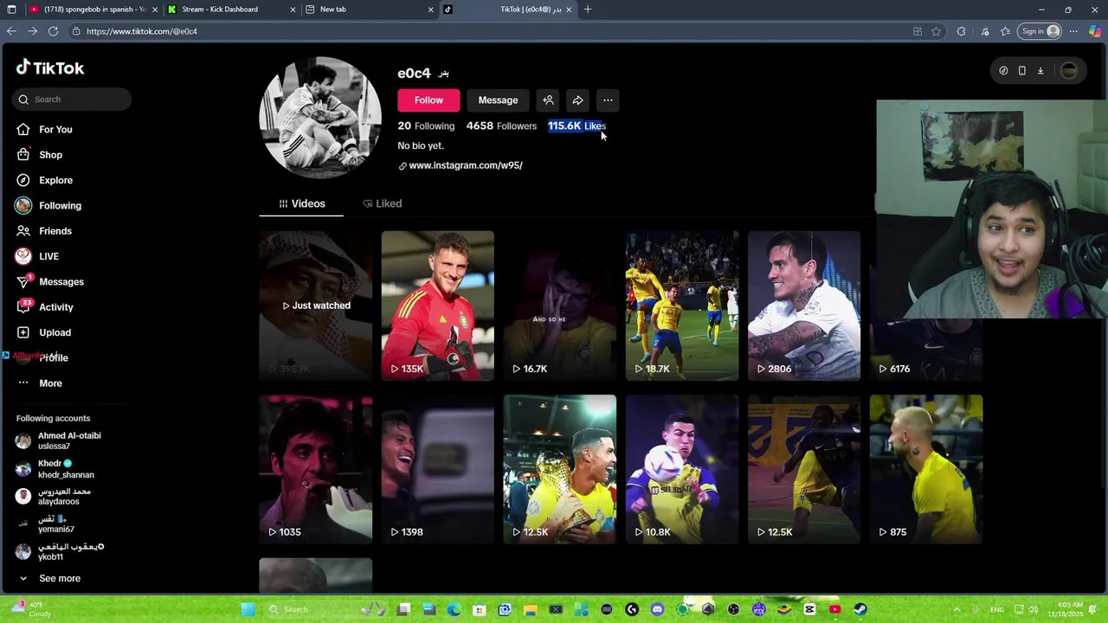Open video with 1398 views

point(438,469)
